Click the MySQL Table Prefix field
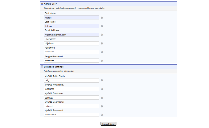Image resolution: width=209 pixels, height=128 pixels. tap(72, 80)
